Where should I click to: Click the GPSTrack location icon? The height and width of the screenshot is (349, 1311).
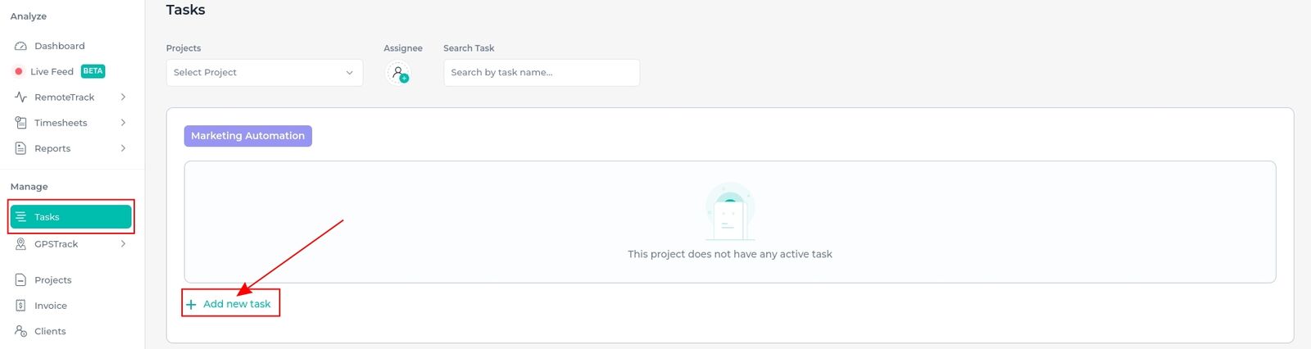tap(21, 244)
